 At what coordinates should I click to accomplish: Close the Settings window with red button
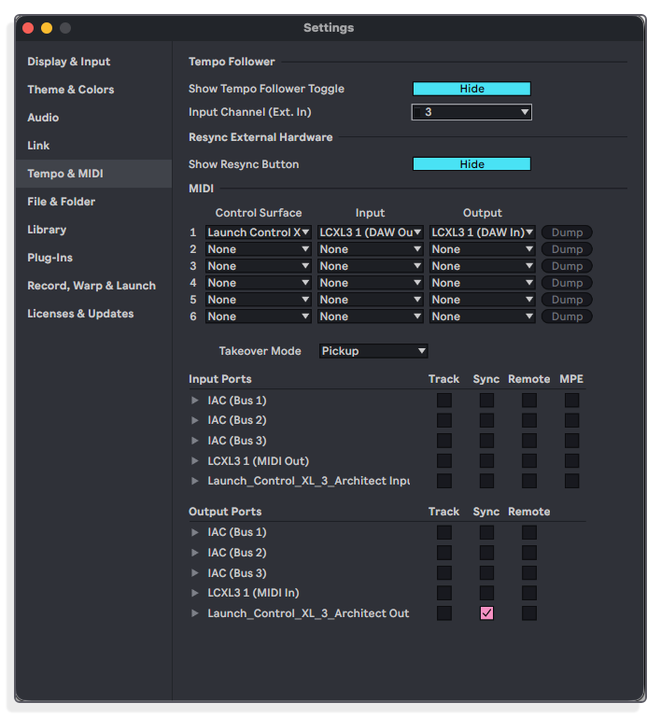tap(28, 28)
